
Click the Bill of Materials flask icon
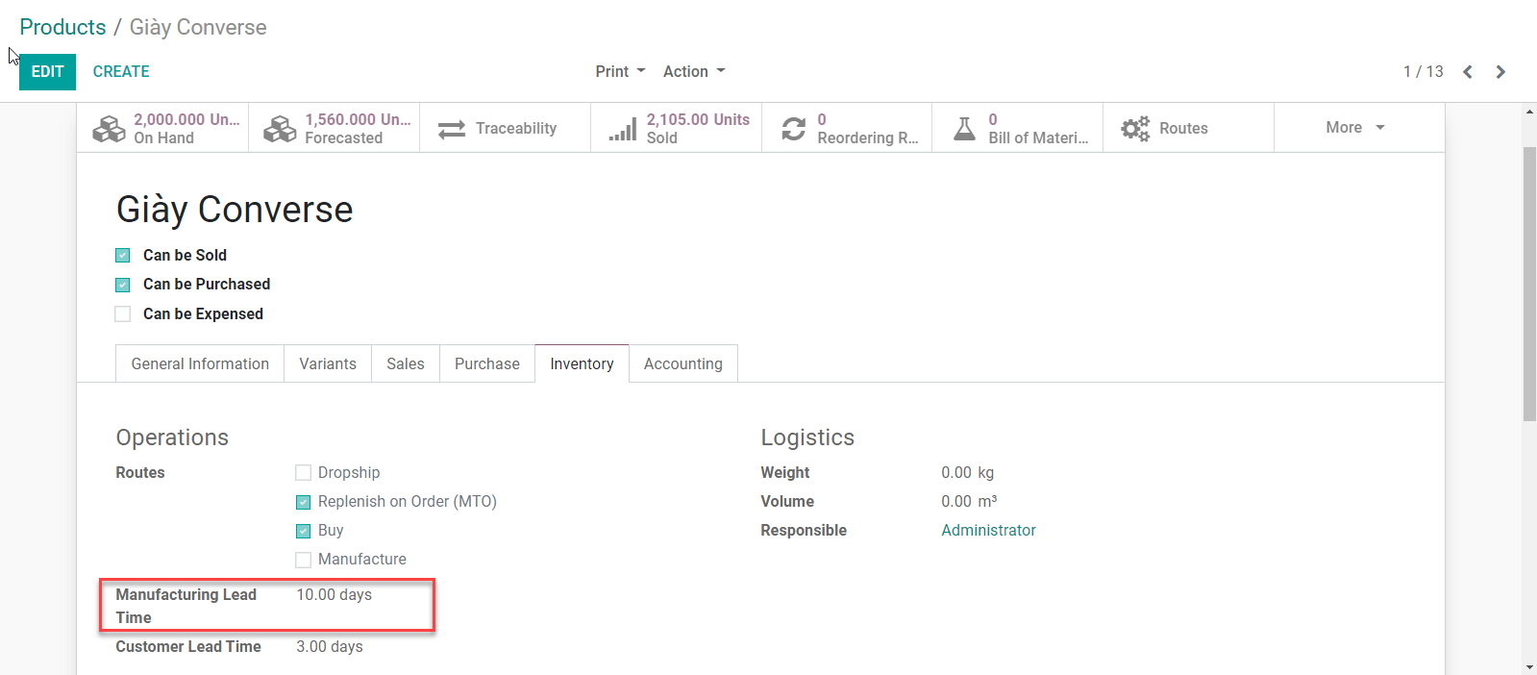964,129
